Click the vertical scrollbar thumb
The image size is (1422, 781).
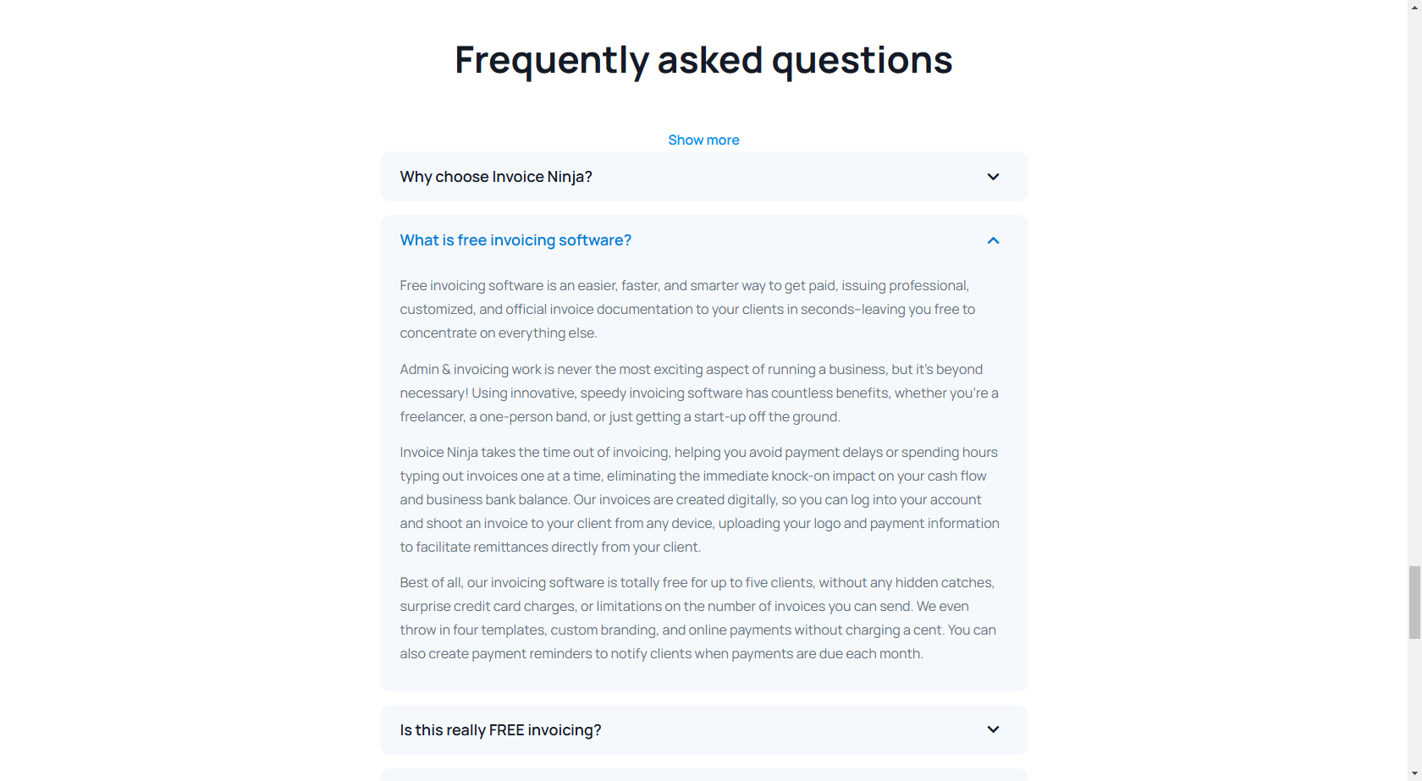tap(1414, 602)
